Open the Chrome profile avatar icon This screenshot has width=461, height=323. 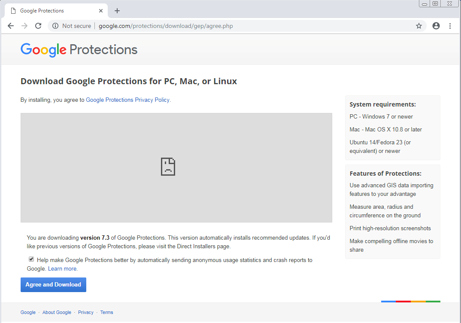[x=436, y=26]
